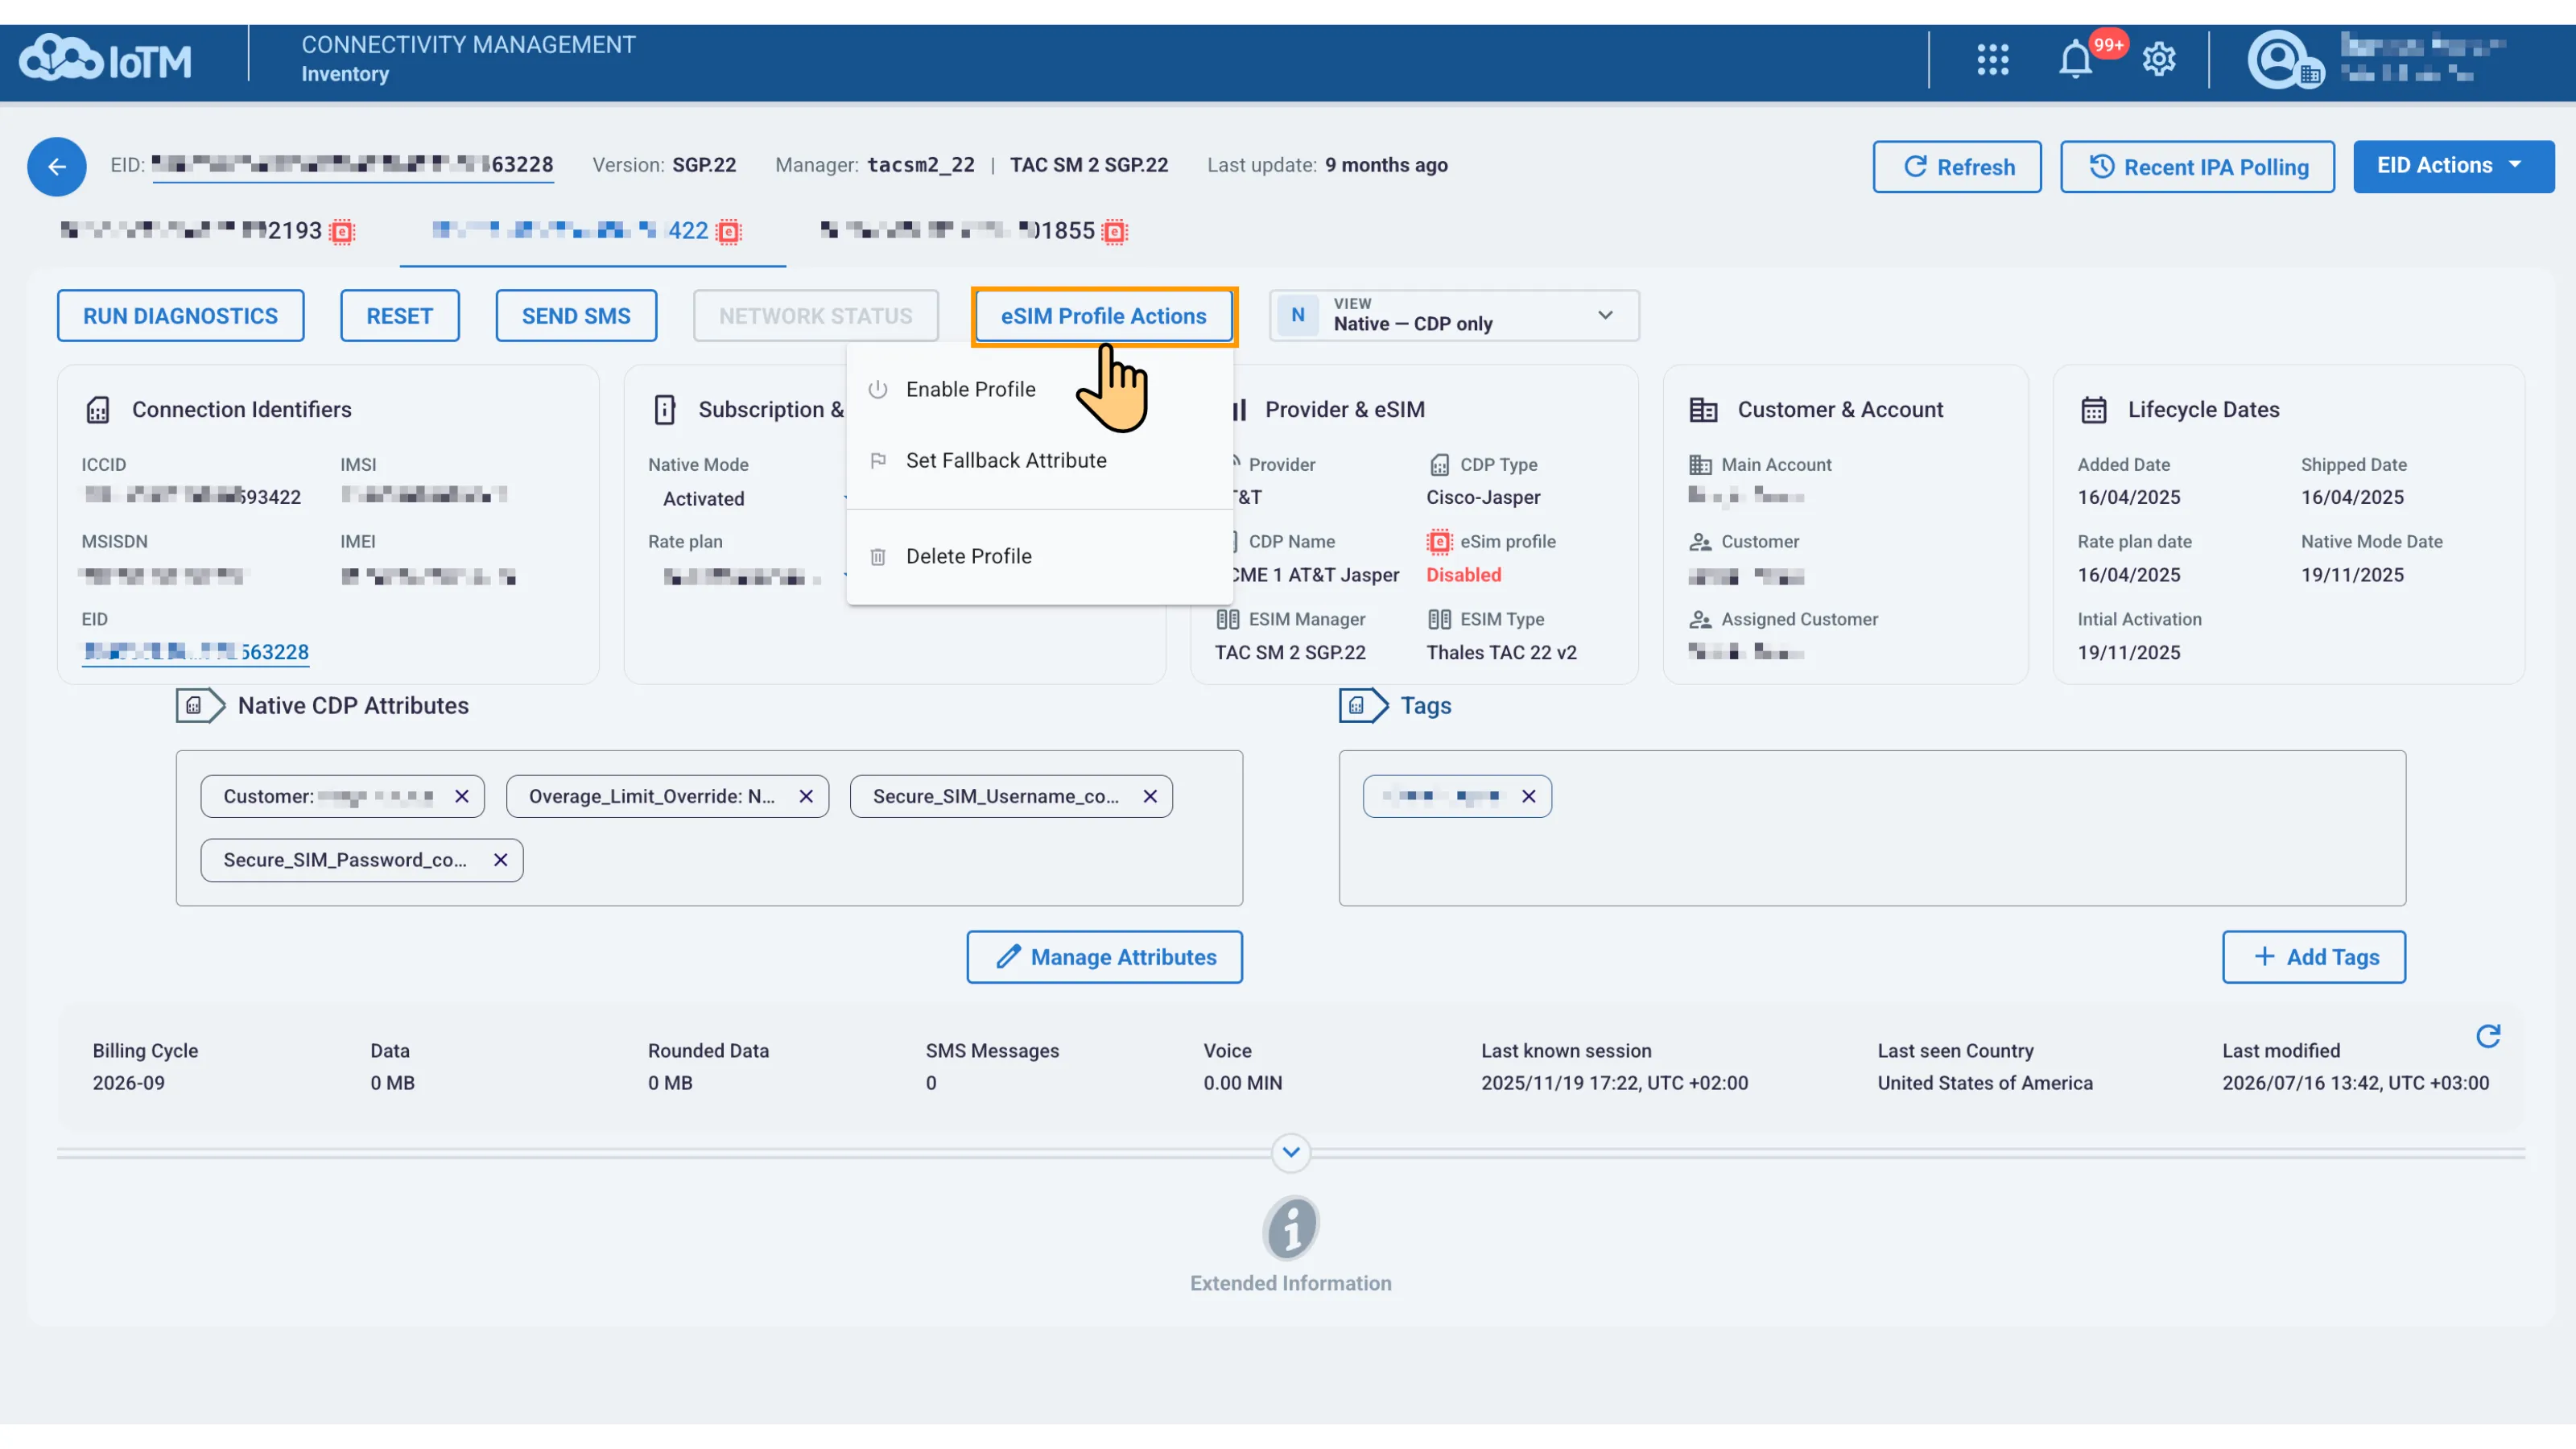Click the tacsm2_22 manager name
The width and height of the screenshot is (2576, 1449).
pyautogui.click(x=921, y=166)
